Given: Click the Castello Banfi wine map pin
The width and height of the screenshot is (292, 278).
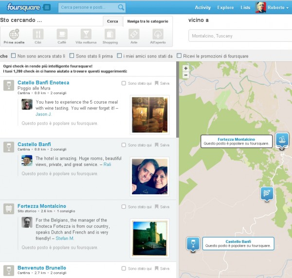Looking at the screenshot, I should (193, 244).
